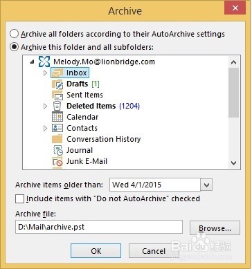Open the Archive items older than date dropdown
Screen dimensions: 252x269
click(x=206, y=185)
